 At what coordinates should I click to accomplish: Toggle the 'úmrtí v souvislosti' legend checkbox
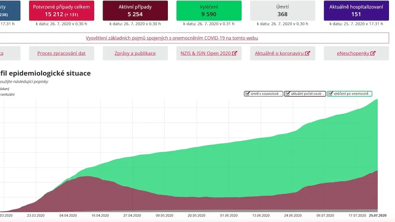247,94
